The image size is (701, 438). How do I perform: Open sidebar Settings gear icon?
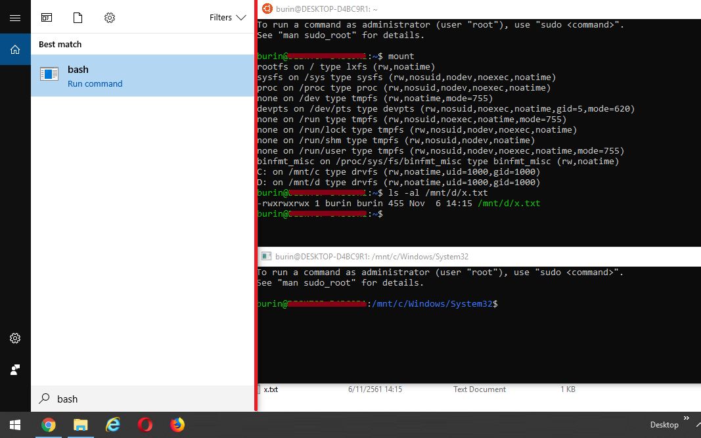point(15,338)
